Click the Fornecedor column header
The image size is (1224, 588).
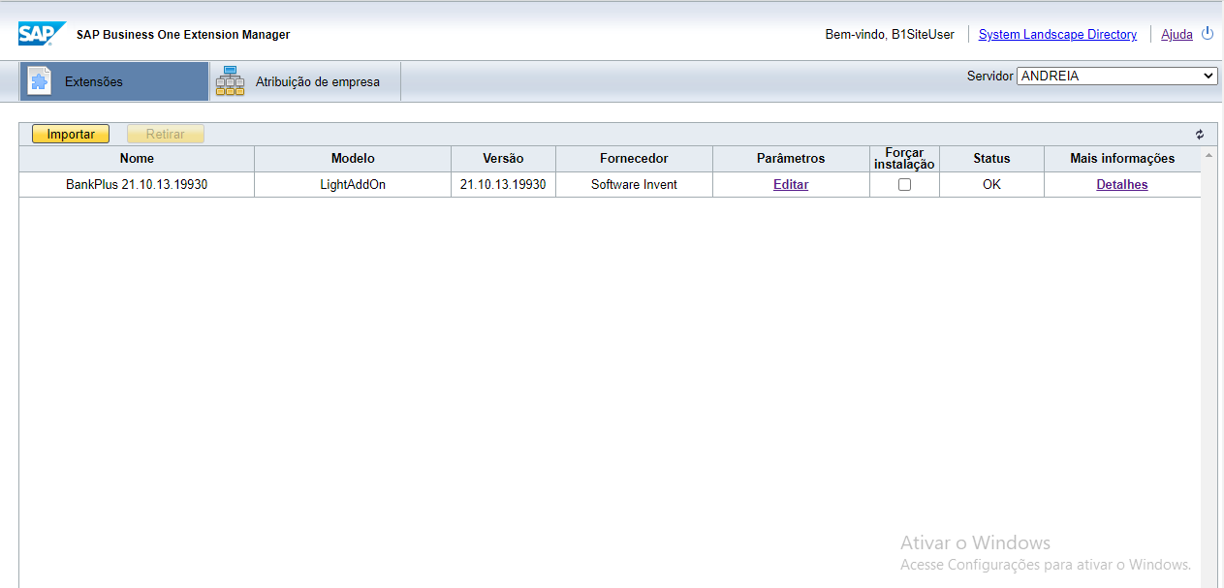(x=634, y=159)
